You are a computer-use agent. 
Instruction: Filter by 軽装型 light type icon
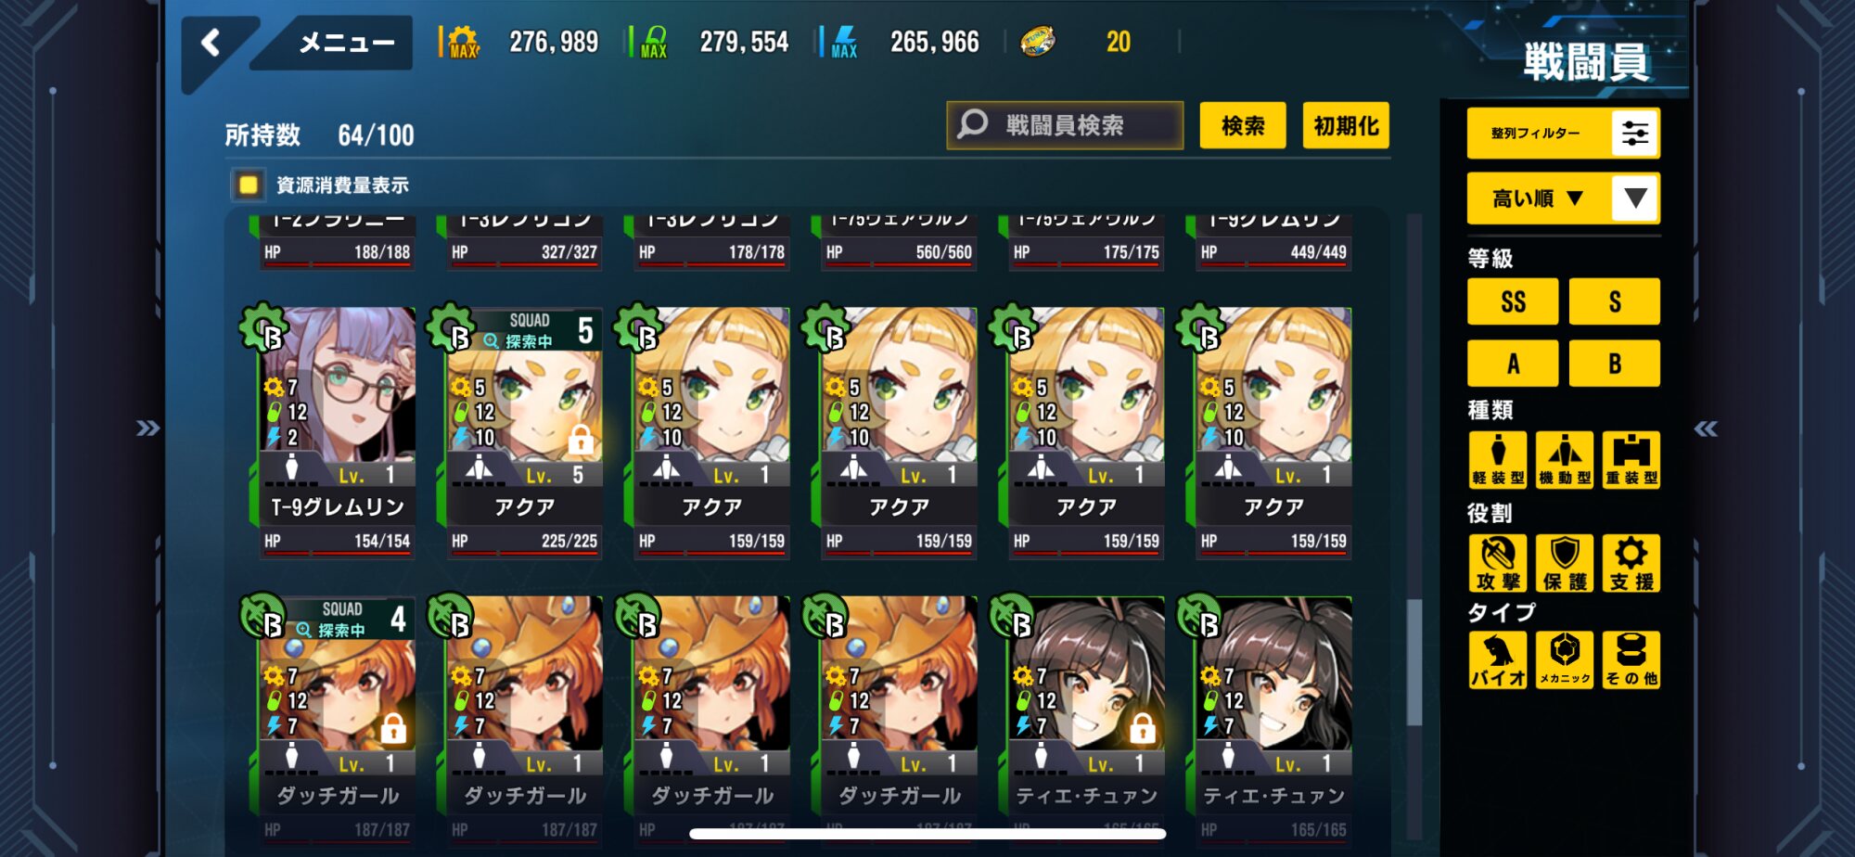(1497, 460)
